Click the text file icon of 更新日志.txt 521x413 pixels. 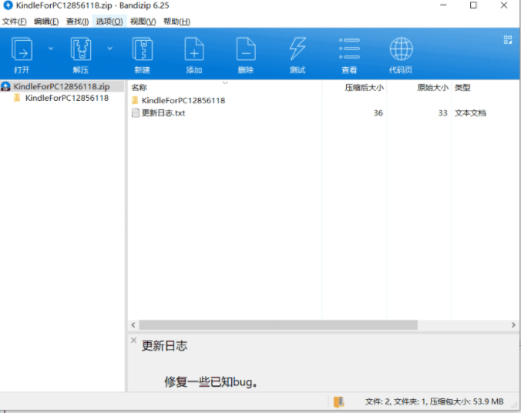click(x=135, y=113)
